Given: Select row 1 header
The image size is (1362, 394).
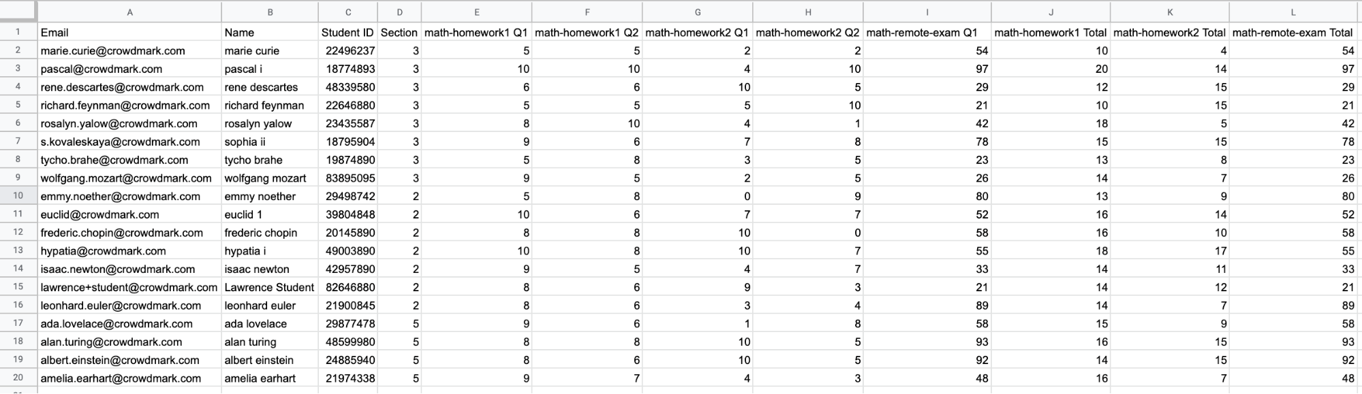Looking at the screenshot, I should coord(18,32).
